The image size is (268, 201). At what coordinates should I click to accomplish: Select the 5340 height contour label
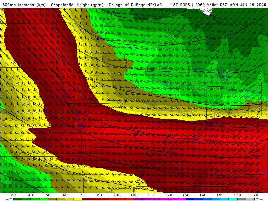click(219, 126)
